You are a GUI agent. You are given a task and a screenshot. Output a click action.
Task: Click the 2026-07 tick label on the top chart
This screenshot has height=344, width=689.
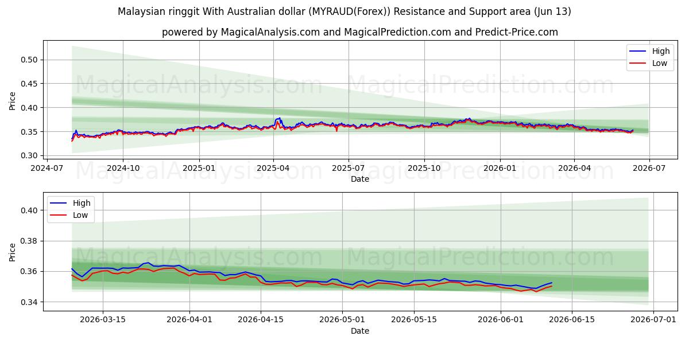click(x=649, y=168)
